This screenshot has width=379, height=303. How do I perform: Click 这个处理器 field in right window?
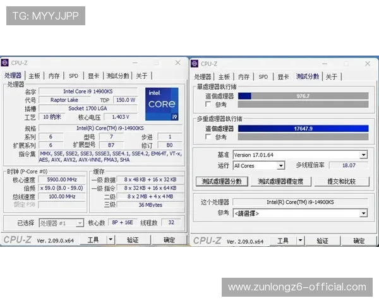[300, 202]
